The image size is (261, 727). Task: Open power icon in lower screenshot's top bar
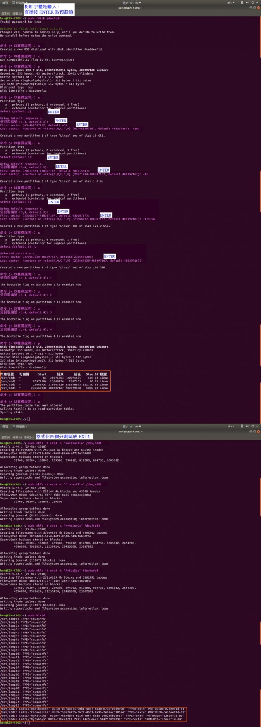pos(252,426)
